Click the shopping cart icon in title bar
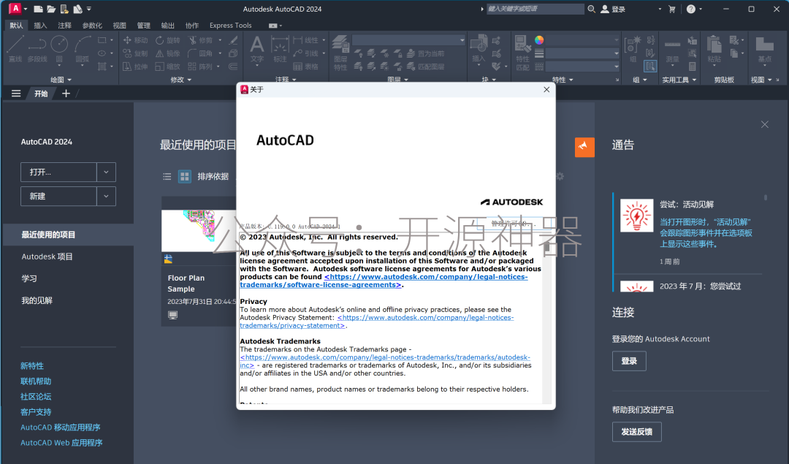Image resolution: width=789 pixels, height=464 pixels. coord(672,9)
